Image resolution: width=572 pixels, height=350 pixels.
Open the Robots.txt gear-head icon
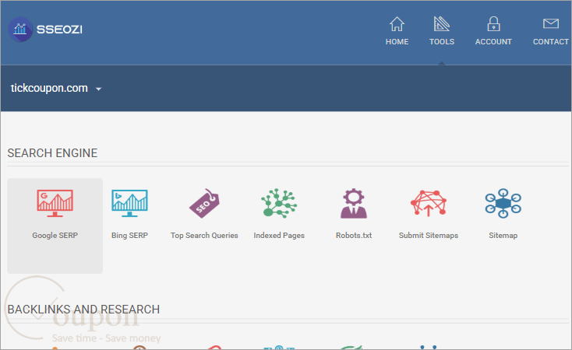[x=354, y=203]
